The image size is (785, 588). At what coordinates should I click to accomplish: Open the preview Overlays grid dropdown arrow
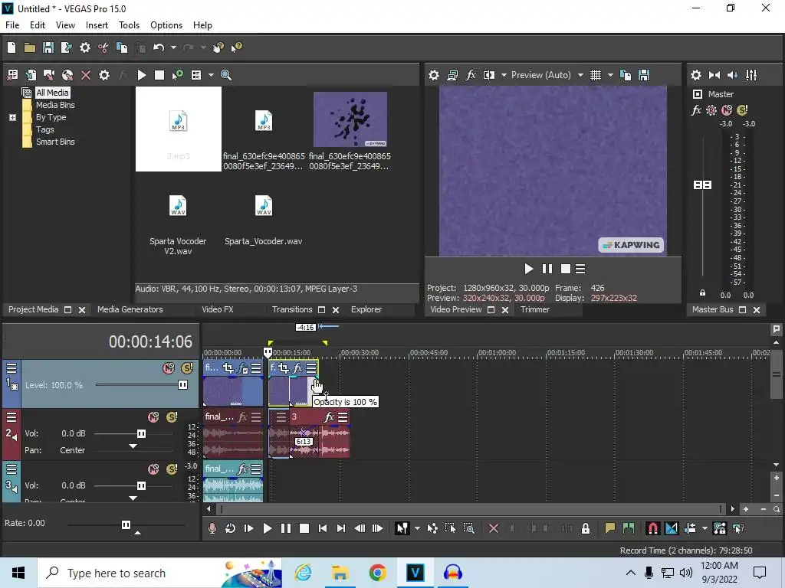click(x=610, y=75)
